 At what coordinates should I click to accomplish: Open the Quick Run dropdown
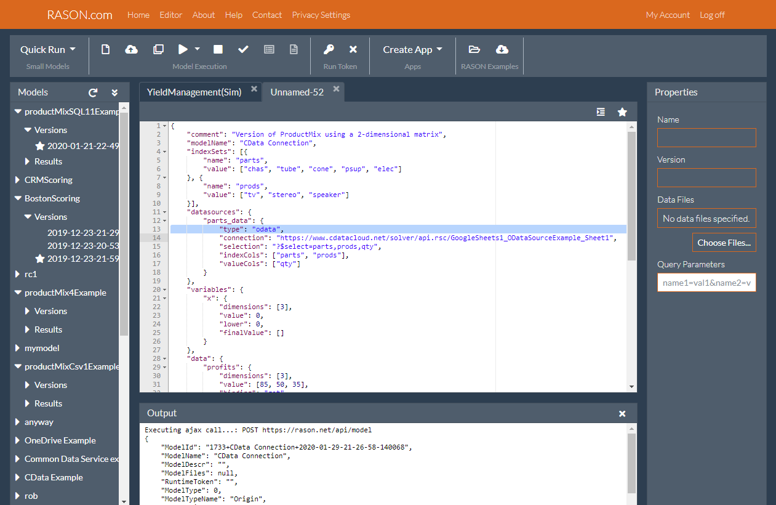pyautogui.click(x=48, y=49)
